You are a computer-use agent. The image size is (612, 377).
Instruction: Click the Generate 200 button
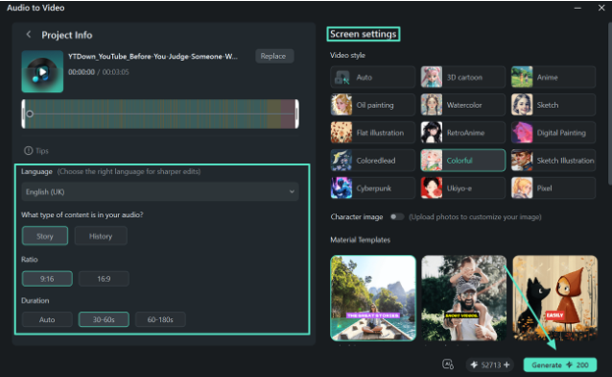(x=560, y=365)
